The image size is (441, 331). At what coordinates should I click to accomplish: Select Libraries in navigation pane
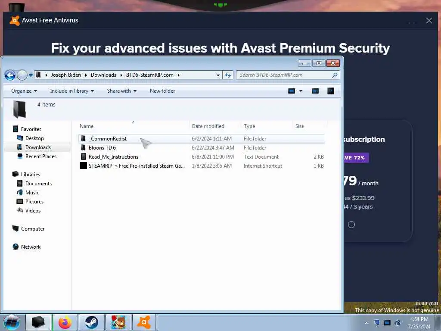click(31, 175)
